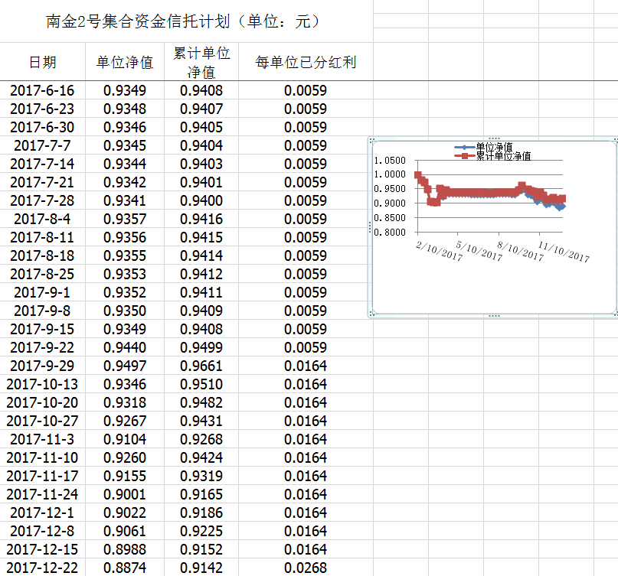Select the 每单位已分红利 header cell
618x576 pixels.
point(306,63)
